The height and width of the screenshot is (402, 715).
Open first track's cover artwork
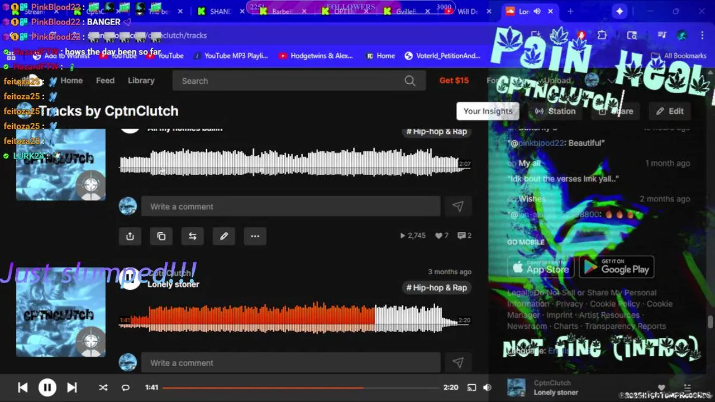[x=61, y=165]
